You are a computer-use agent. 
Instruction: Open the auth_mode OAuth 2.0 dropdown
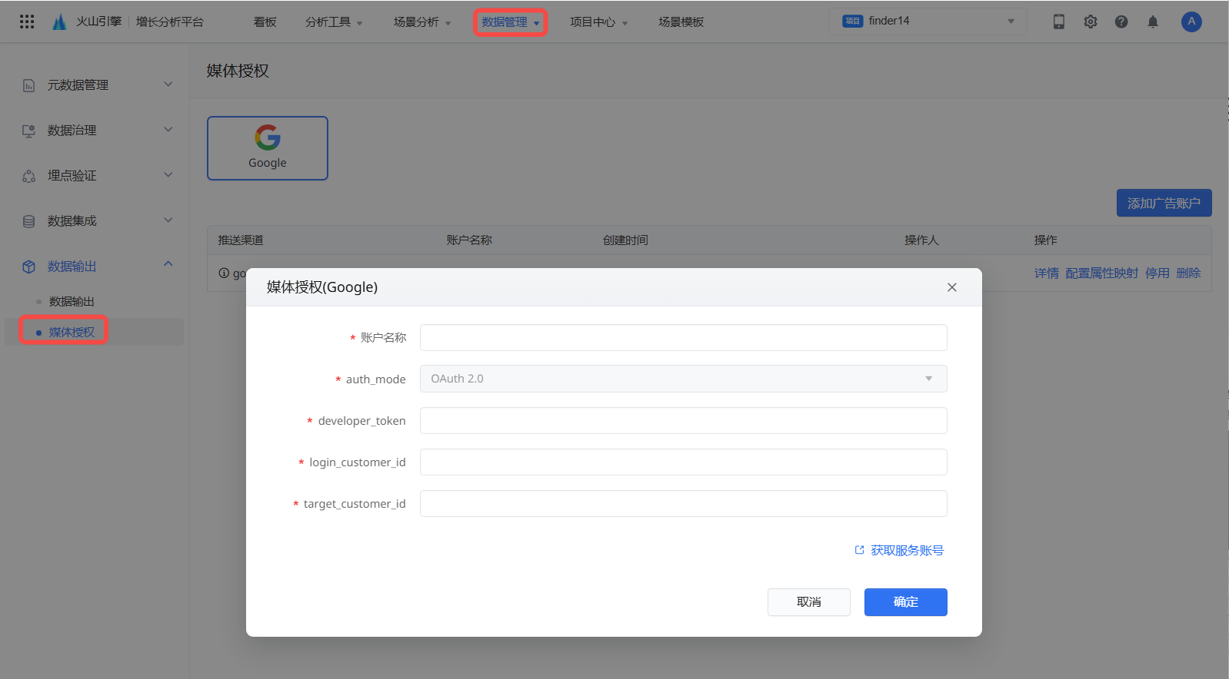click(683, 379)
